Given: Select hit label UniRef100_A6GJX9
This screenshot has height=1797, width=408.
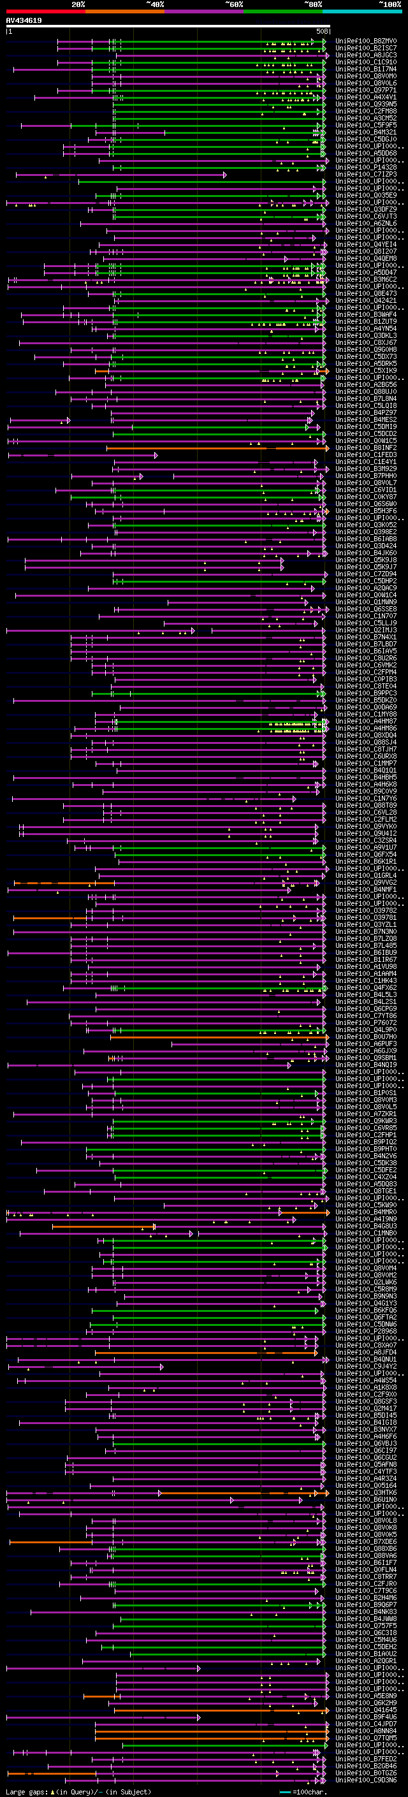Looking at the screenshot, I should (x=365, y=1051).
